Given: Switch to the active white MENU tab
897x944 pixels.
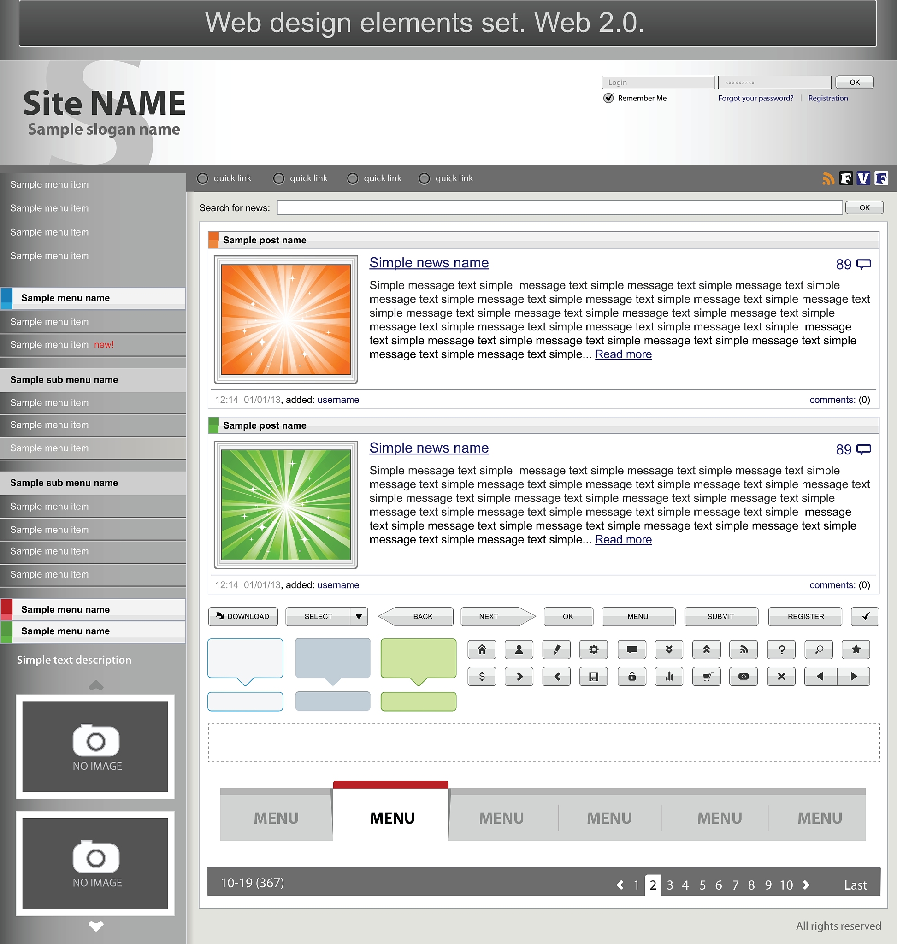Looking at the screenshot, I should click(391, 818).
